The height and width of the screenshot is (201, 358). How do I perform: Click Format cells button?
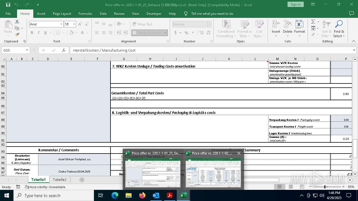pyautogui.click(x=300, y=29)
